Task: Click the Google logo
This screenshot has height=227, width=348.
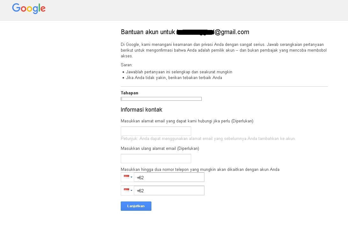Action: click(x=29, y=9)
